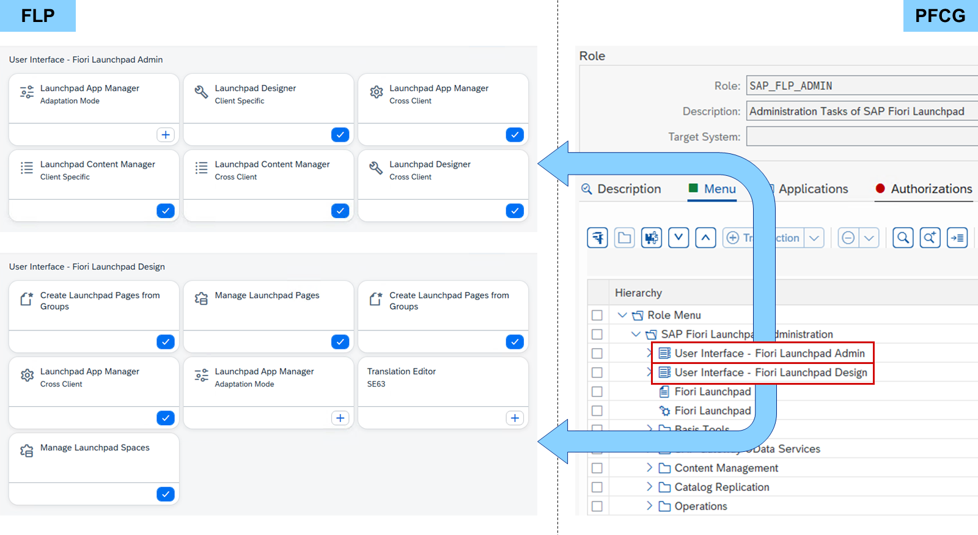Tick the Role Menu row checkbox
This screenshot has height=535, width=978.
click(x=597, y=315)
